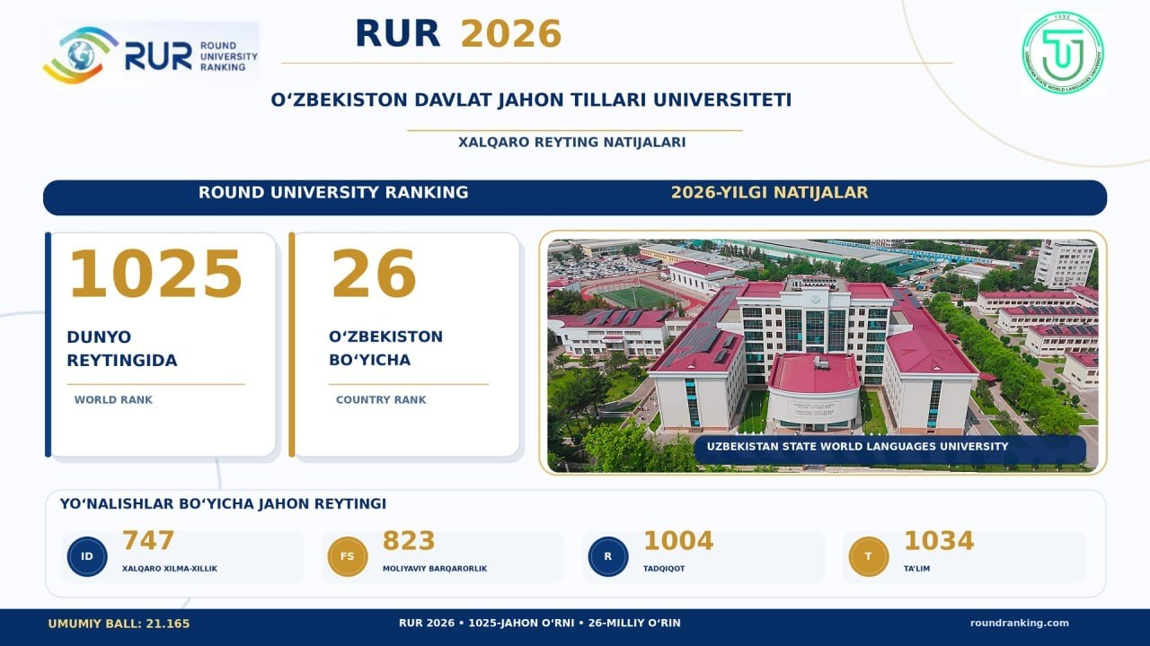Click the RUR Round University Ranking logo

(x=150, y=54)
